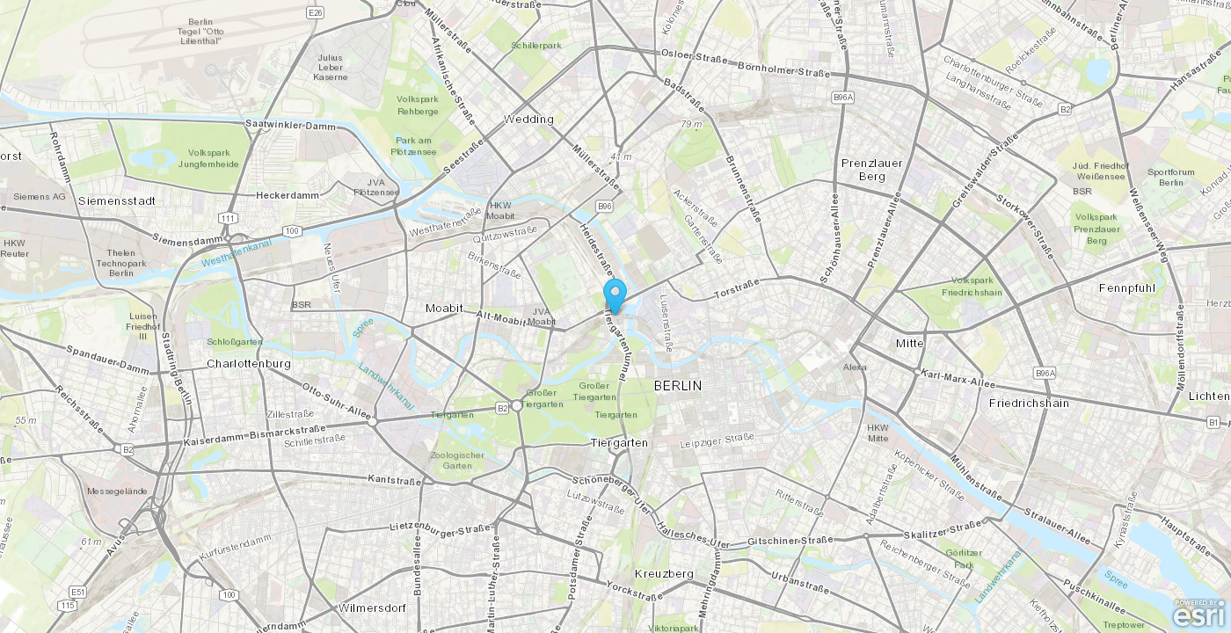1231x633 pixels.
Task: Click the Wedding district label
Action: click(528, 119)
